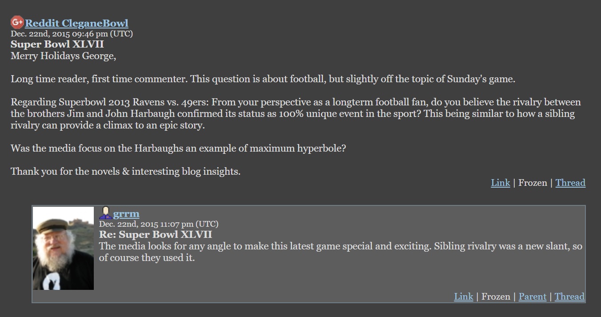The height and width of the screenshot is (317, 601).
Task: Click the Thank you for the novels line
Action: coord(126,172)
